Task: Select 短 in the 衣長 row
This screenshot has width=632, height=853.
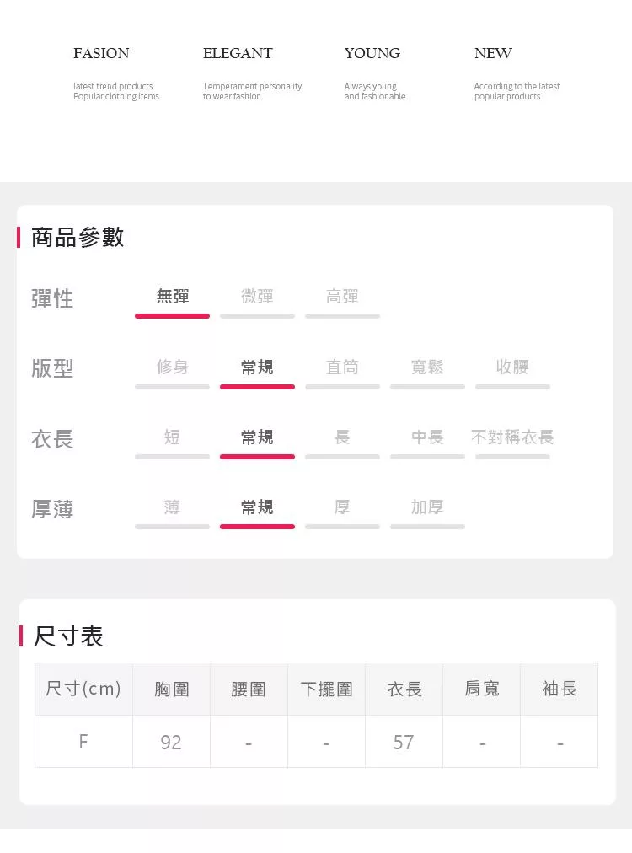Action: [x=172, y=437]
